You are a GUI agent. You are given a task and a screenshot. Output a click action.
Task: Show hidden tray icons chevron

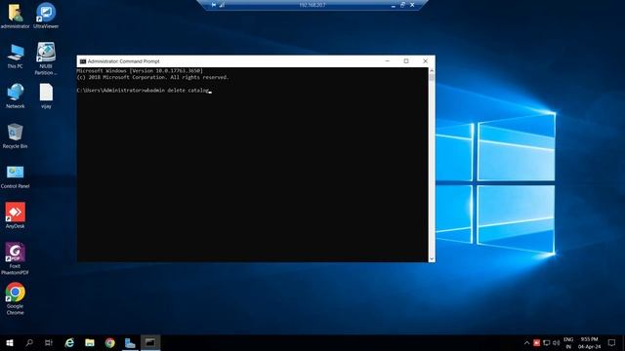(x=526, y=342)
